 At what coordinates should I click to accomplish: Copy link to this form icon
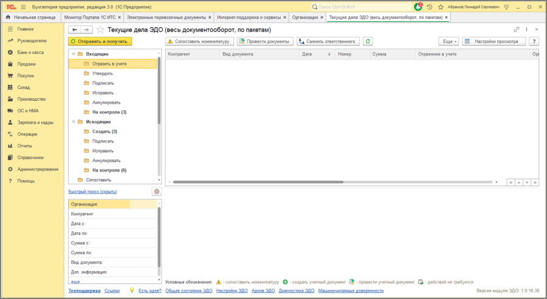tap(516, 30)
